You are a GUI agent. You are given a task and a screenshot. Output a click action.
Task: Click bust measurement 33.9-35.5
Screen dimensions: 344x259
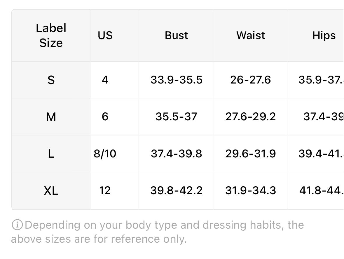pyautogui.click(x=177, y=80)
